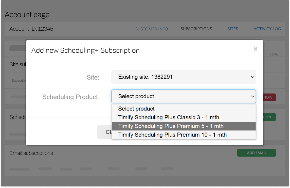Click the Account page title
The height and width of the screenshot is (188, 290).
(27, 15)
